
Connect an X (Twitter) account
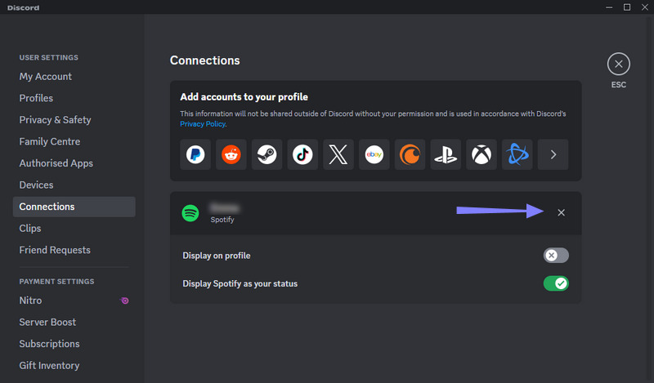pos(338,154)
